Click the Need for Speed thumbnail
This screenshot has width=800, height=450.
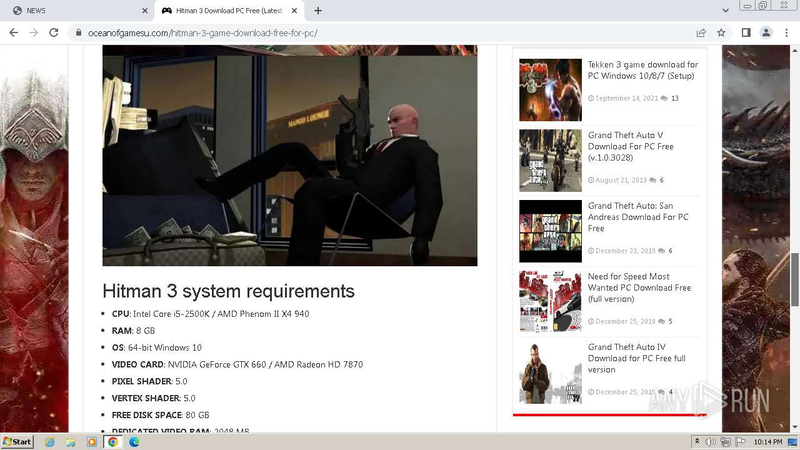[x=551, y=302]
